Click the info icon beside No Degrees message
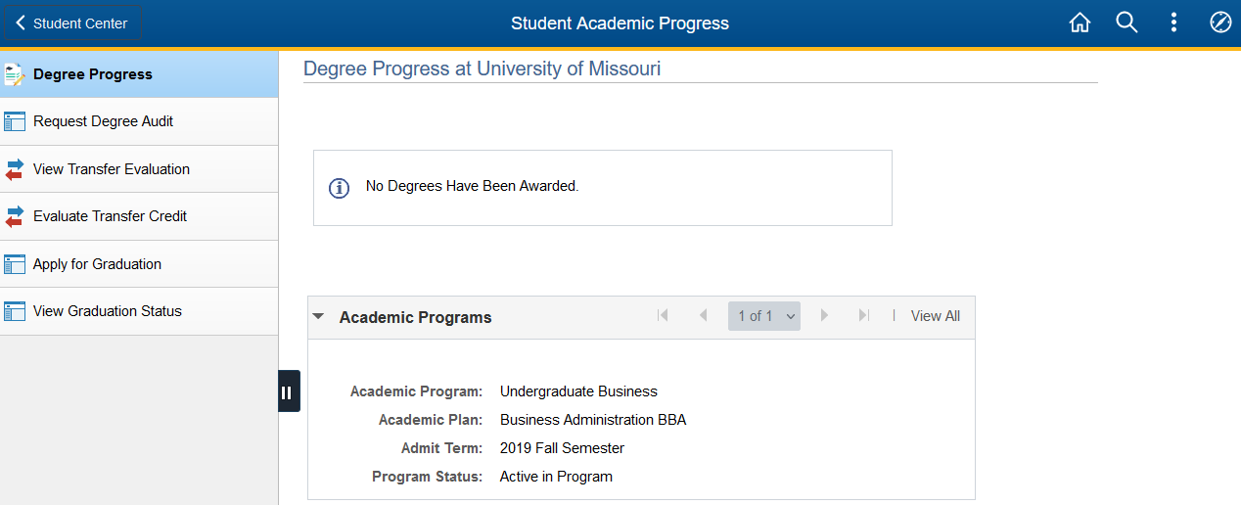The width and height of the screenshot is (1241, 505). [339, 188]
